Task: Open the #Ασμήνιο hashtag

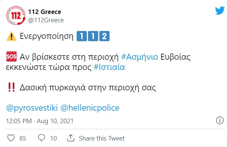Action: 139,57
